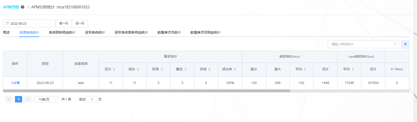The image size is (417, 122).
Task: Click the 258 max time cell
Action: [278, 83]
